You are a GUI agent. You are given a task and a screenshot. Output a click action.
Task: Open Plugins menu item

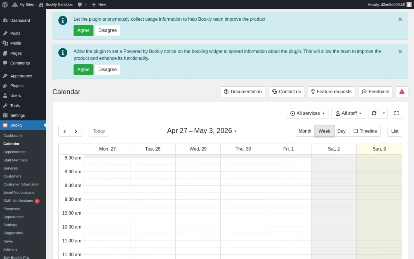click(23, 86)
